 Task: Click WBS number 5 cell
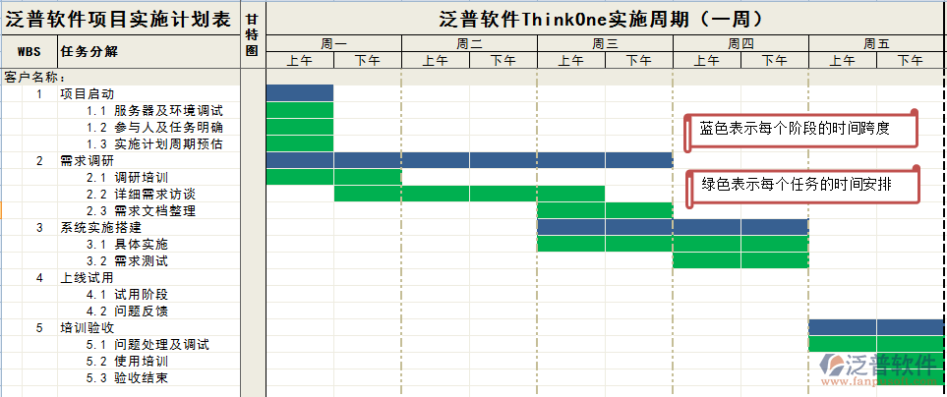[x=40, y=327]
